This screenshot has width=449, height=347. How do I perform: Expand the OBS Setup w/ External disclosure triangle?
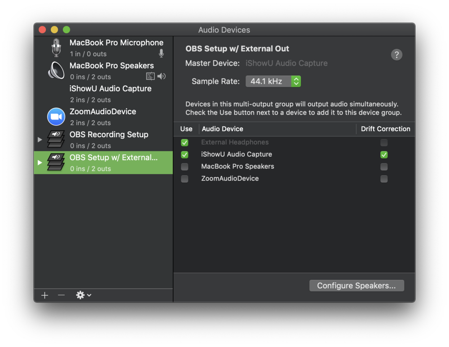tap(40, 163)
